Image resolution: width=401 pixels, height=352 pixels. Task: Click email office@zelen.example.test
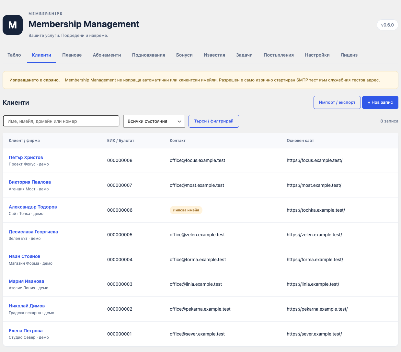[197, 235]
